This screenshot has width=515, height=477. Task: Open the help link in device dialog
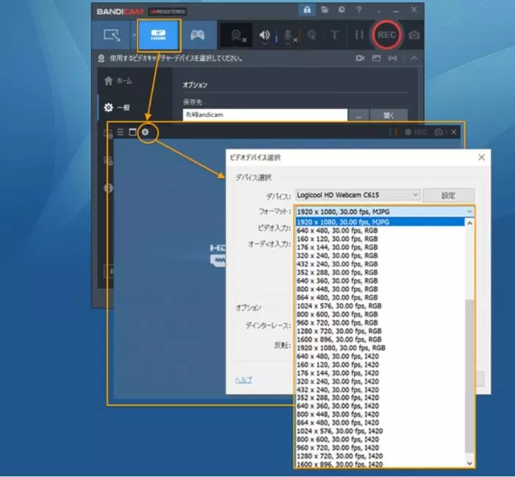(244, 380)
